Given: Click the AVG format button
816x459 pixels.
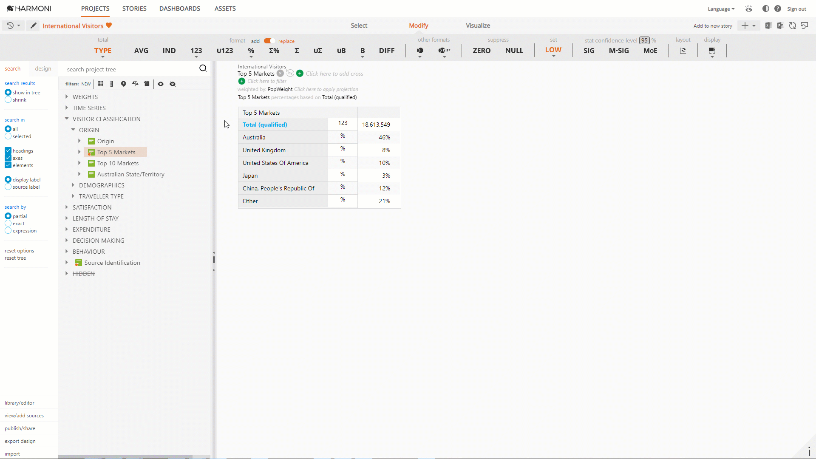Looking at the screenshot, I should click(141, 51).
